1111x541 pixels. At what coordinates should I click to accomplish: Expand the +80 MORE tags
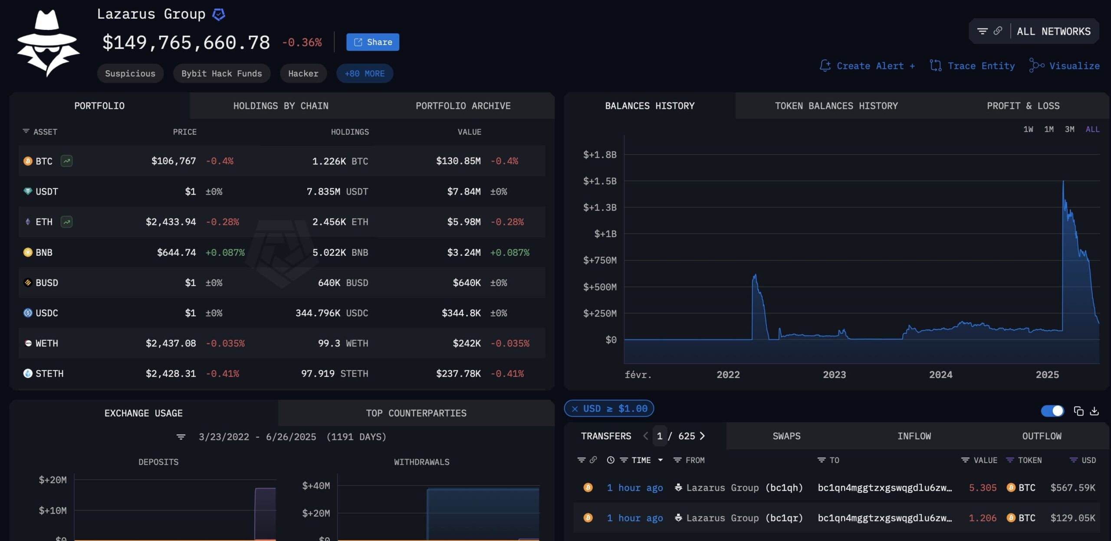[365, 73]
